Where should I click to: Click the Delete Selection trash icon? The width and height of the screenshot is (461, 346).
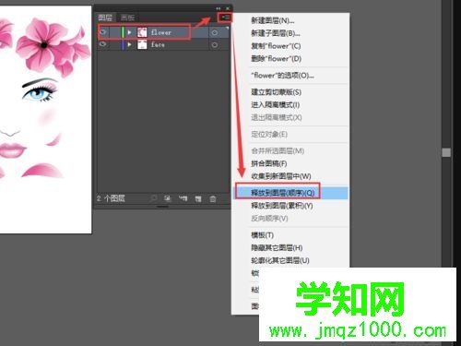213,198
